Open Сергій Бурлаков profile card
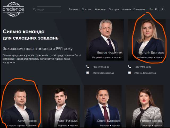The width and height of the screenshot is (170, 128). (103, 106)
